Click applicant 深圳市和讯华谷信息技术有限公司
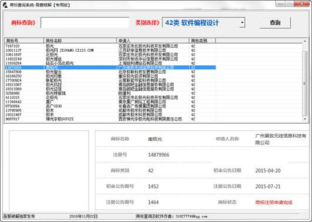 point(148,59)
